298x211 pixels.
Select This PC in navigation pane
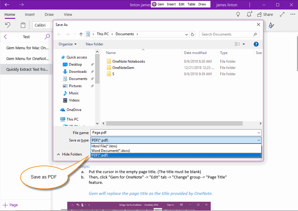(70, 119)
